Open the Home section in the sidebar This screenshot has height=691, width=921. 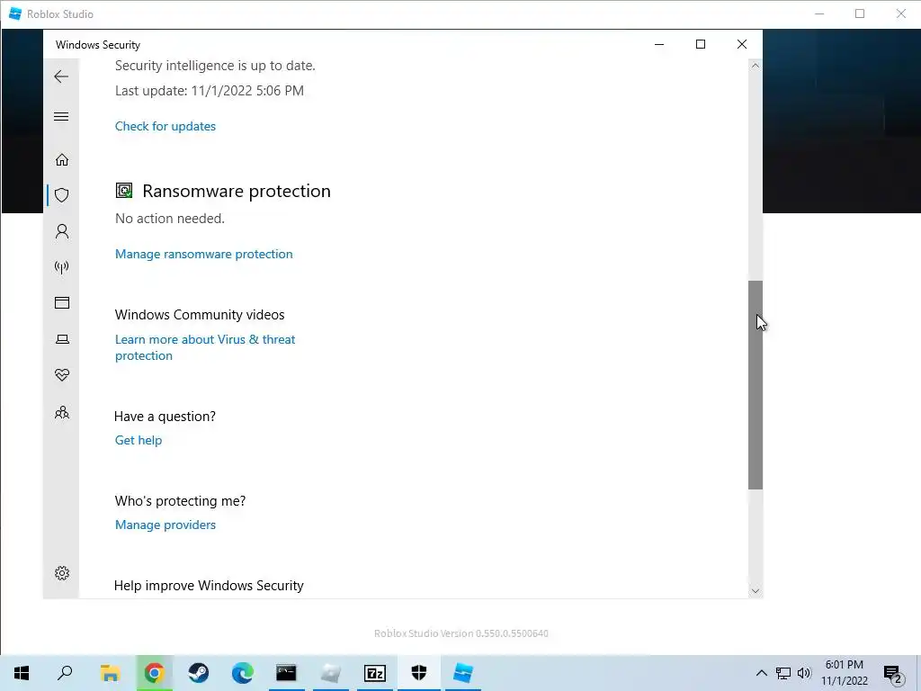pyautogui.click(x=62, y=160)
